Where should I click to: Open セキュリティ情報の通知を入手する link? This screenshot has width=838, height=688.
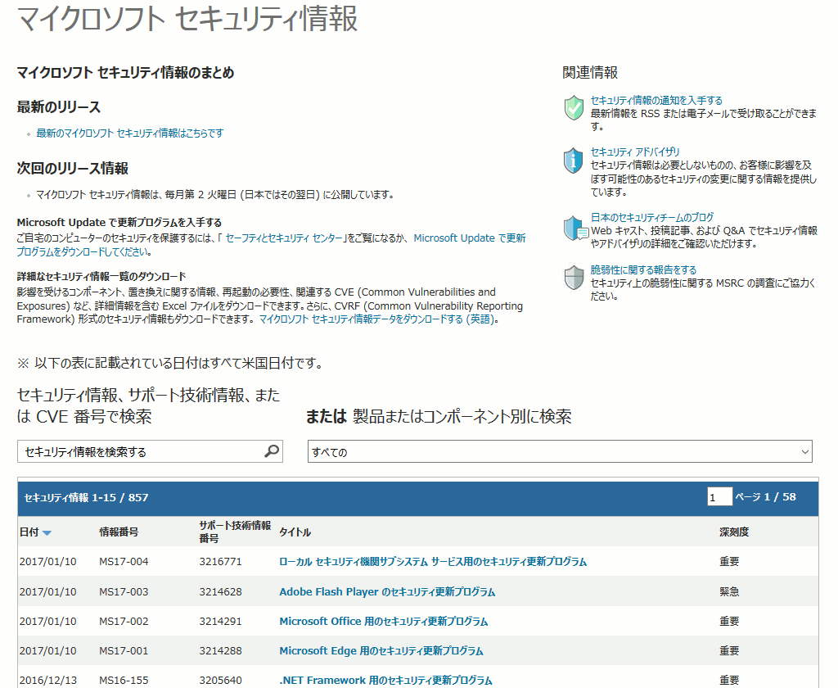tap(656, 100)
